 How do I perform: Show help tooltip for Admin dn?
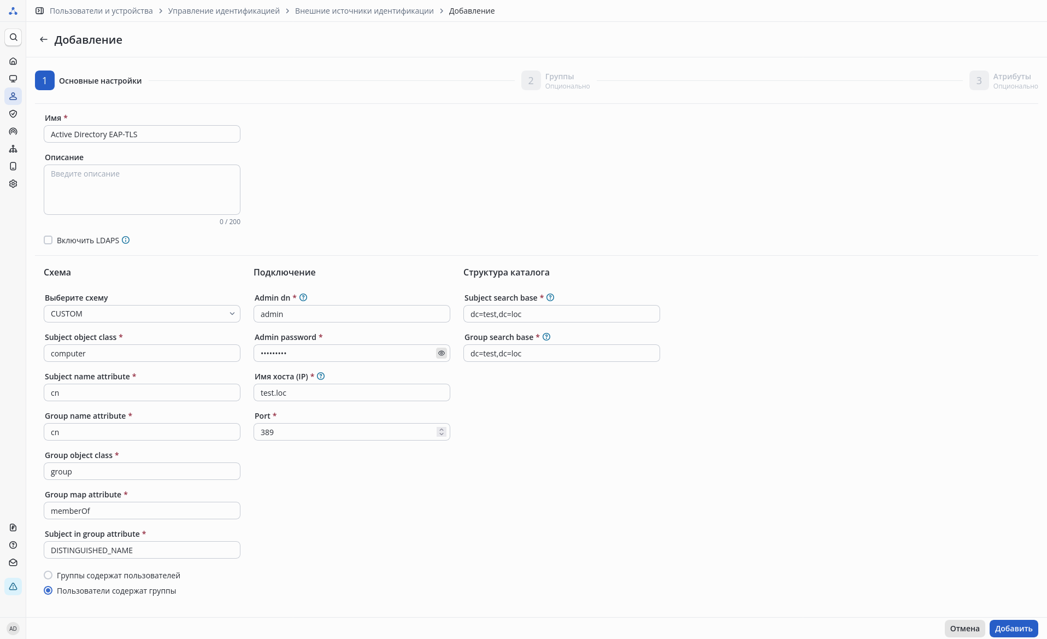click(303, 298)
